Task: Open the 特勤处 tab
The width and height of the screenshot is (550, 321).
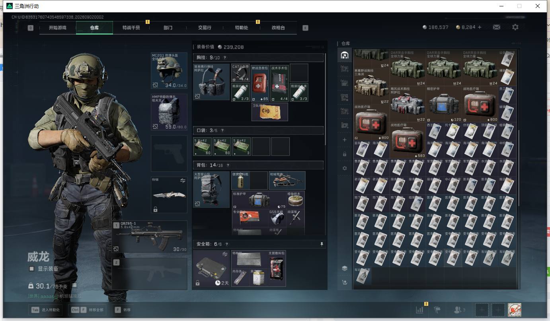Action: click(x=242, y=28)
